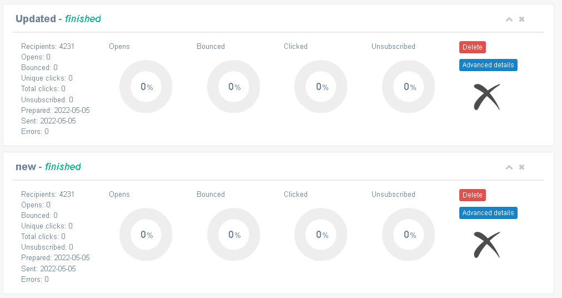The height and width of the screenshot is (298, 562).
Task: Delete the Updated campaign
Action: (x=473, y=47)
